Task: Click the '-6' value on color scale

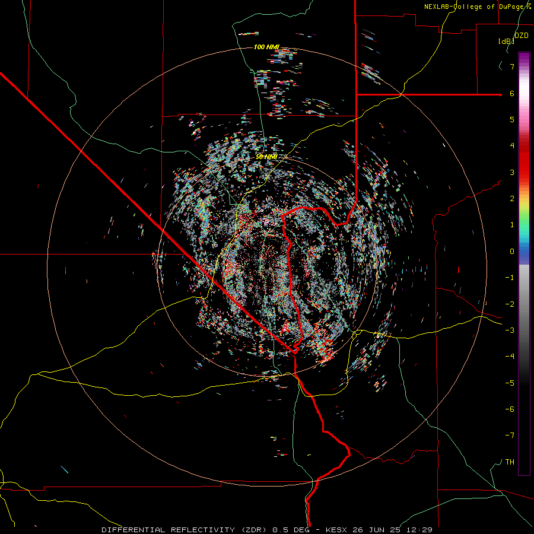Action: [x=510, y=409]
